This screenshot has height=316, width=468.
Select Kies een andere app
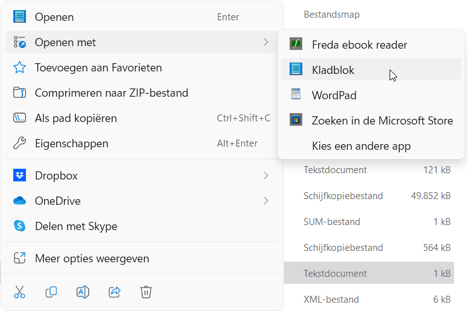tap(371, 145)
